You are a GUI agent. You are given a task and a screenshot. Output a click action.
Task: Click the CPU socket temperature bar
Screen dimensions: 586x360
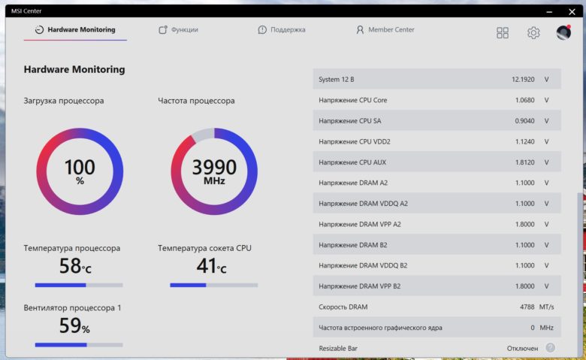214,286
